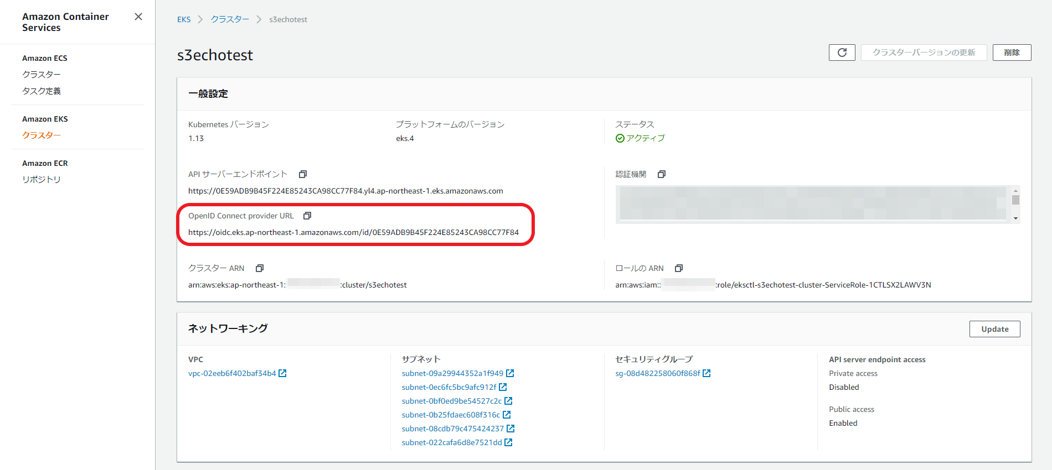Open external icon beside subnet-0b25fdaec608f316c
The image size is (1052, 470).
[x=507, y=415]
